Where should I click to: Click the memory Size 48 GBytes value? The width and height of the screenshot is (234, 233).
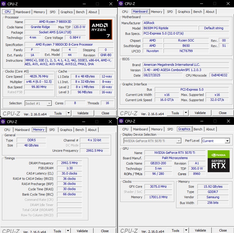click(x=31, y=145)
